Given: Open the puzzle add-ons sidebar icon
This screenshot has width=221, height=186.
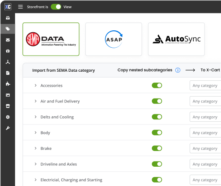Looking at the screenshot, I should pos(8,84).
